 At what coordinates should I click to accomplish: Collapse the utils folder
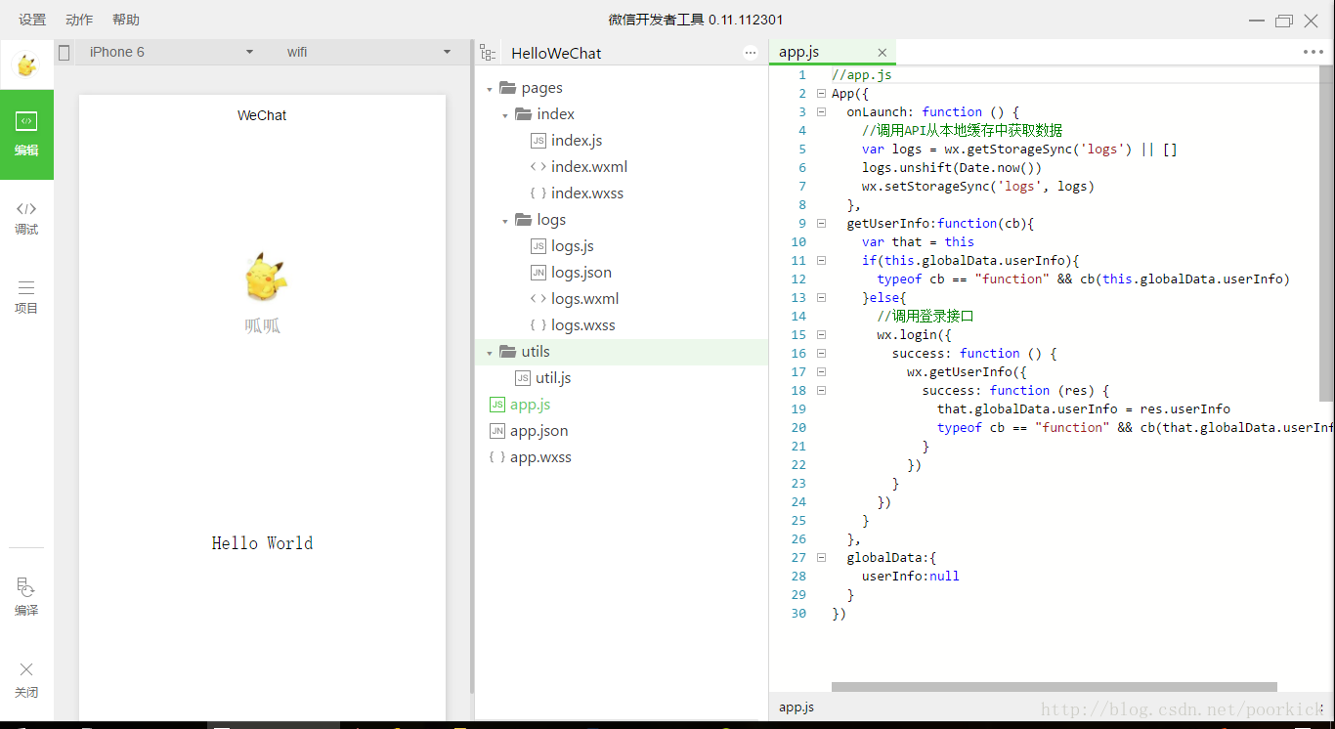pyautogui.click(x=490, y=353)
